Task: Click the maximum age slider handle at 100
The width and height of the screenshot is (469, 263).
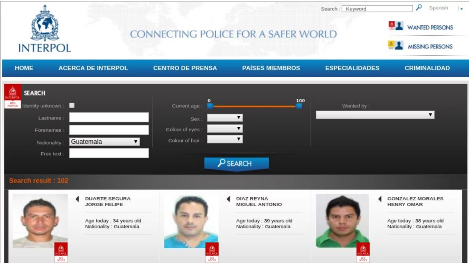Action: [x=299, y=106]
